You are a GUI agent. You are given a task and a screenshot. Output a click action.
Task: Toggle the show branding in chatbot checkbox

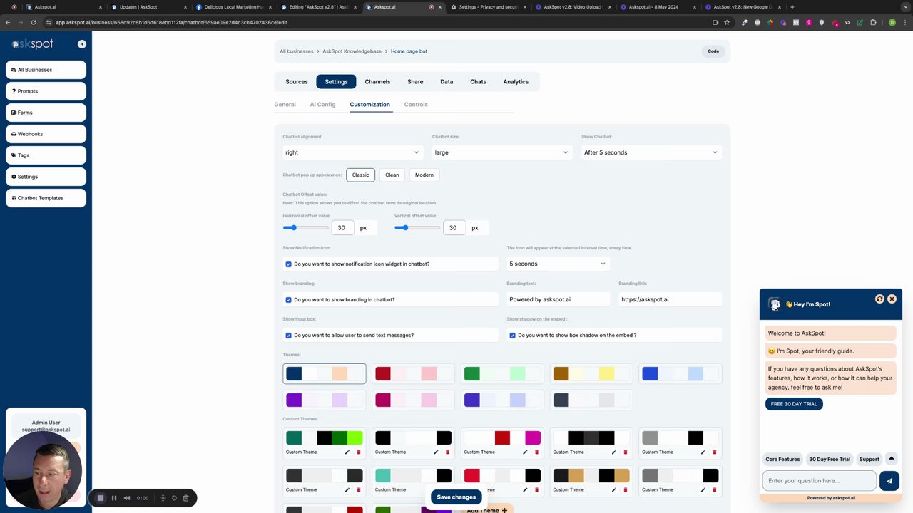pos(289,300)
